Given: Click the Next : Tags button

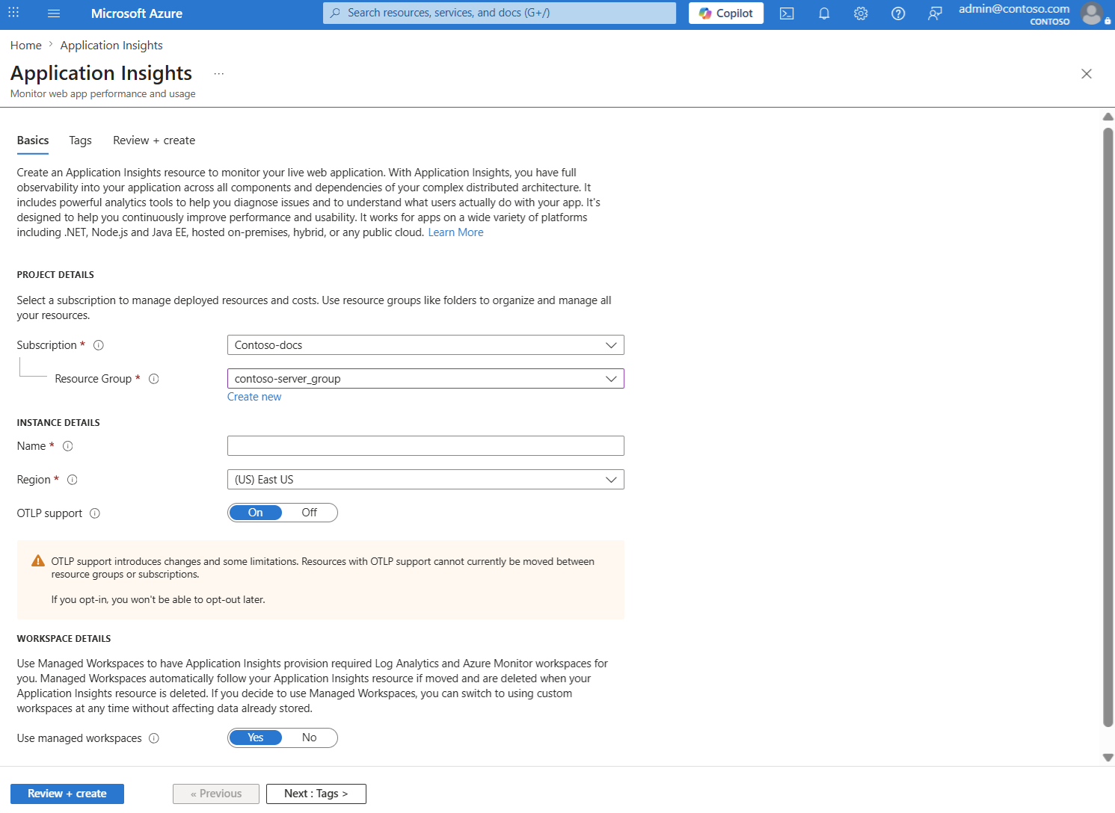Looking at the screenshot, I should coord(316,794).
